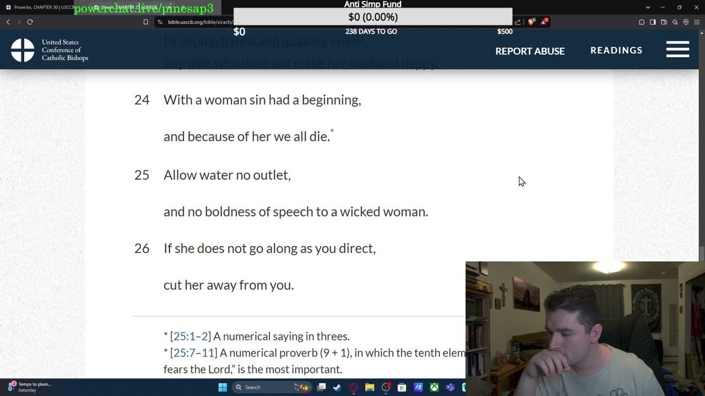705x396 pixels.
Task: Go to the USCCB home via cross logo
Action: pyautogui.click(x=23, y=50)
